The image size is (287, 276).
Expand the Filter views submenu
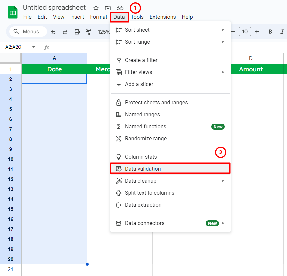click(170, 72)
